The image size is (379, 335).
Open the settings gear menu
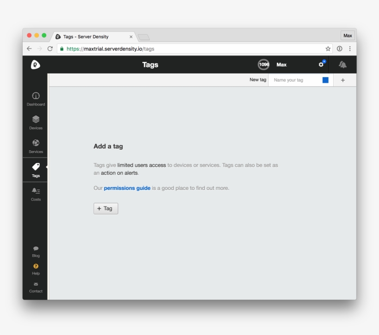[321, 64]
